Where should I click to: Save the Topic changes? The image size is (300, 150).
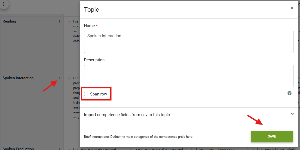[x=272, y=136]
